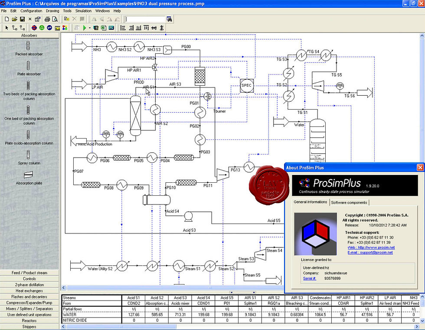Click the green triangle thermodynamics icon
The height and width of the screenshot is (330, 425).
tap(42, 28)
